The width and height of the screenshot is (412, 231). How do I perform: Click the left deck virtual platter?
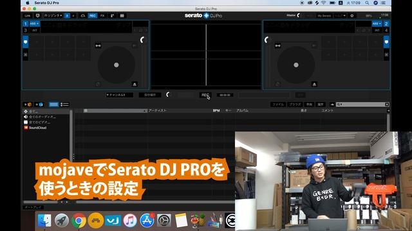coord(117,65)
